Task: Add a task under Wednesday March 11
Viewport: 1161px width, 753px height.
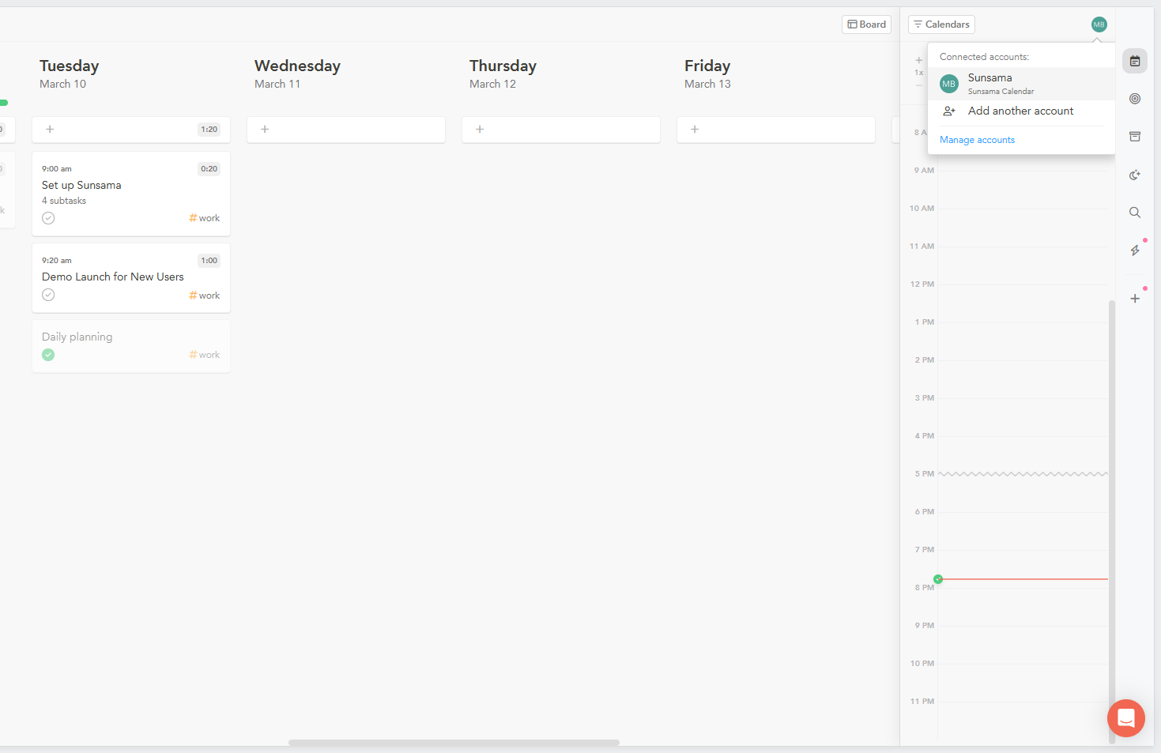Action: 346,130
